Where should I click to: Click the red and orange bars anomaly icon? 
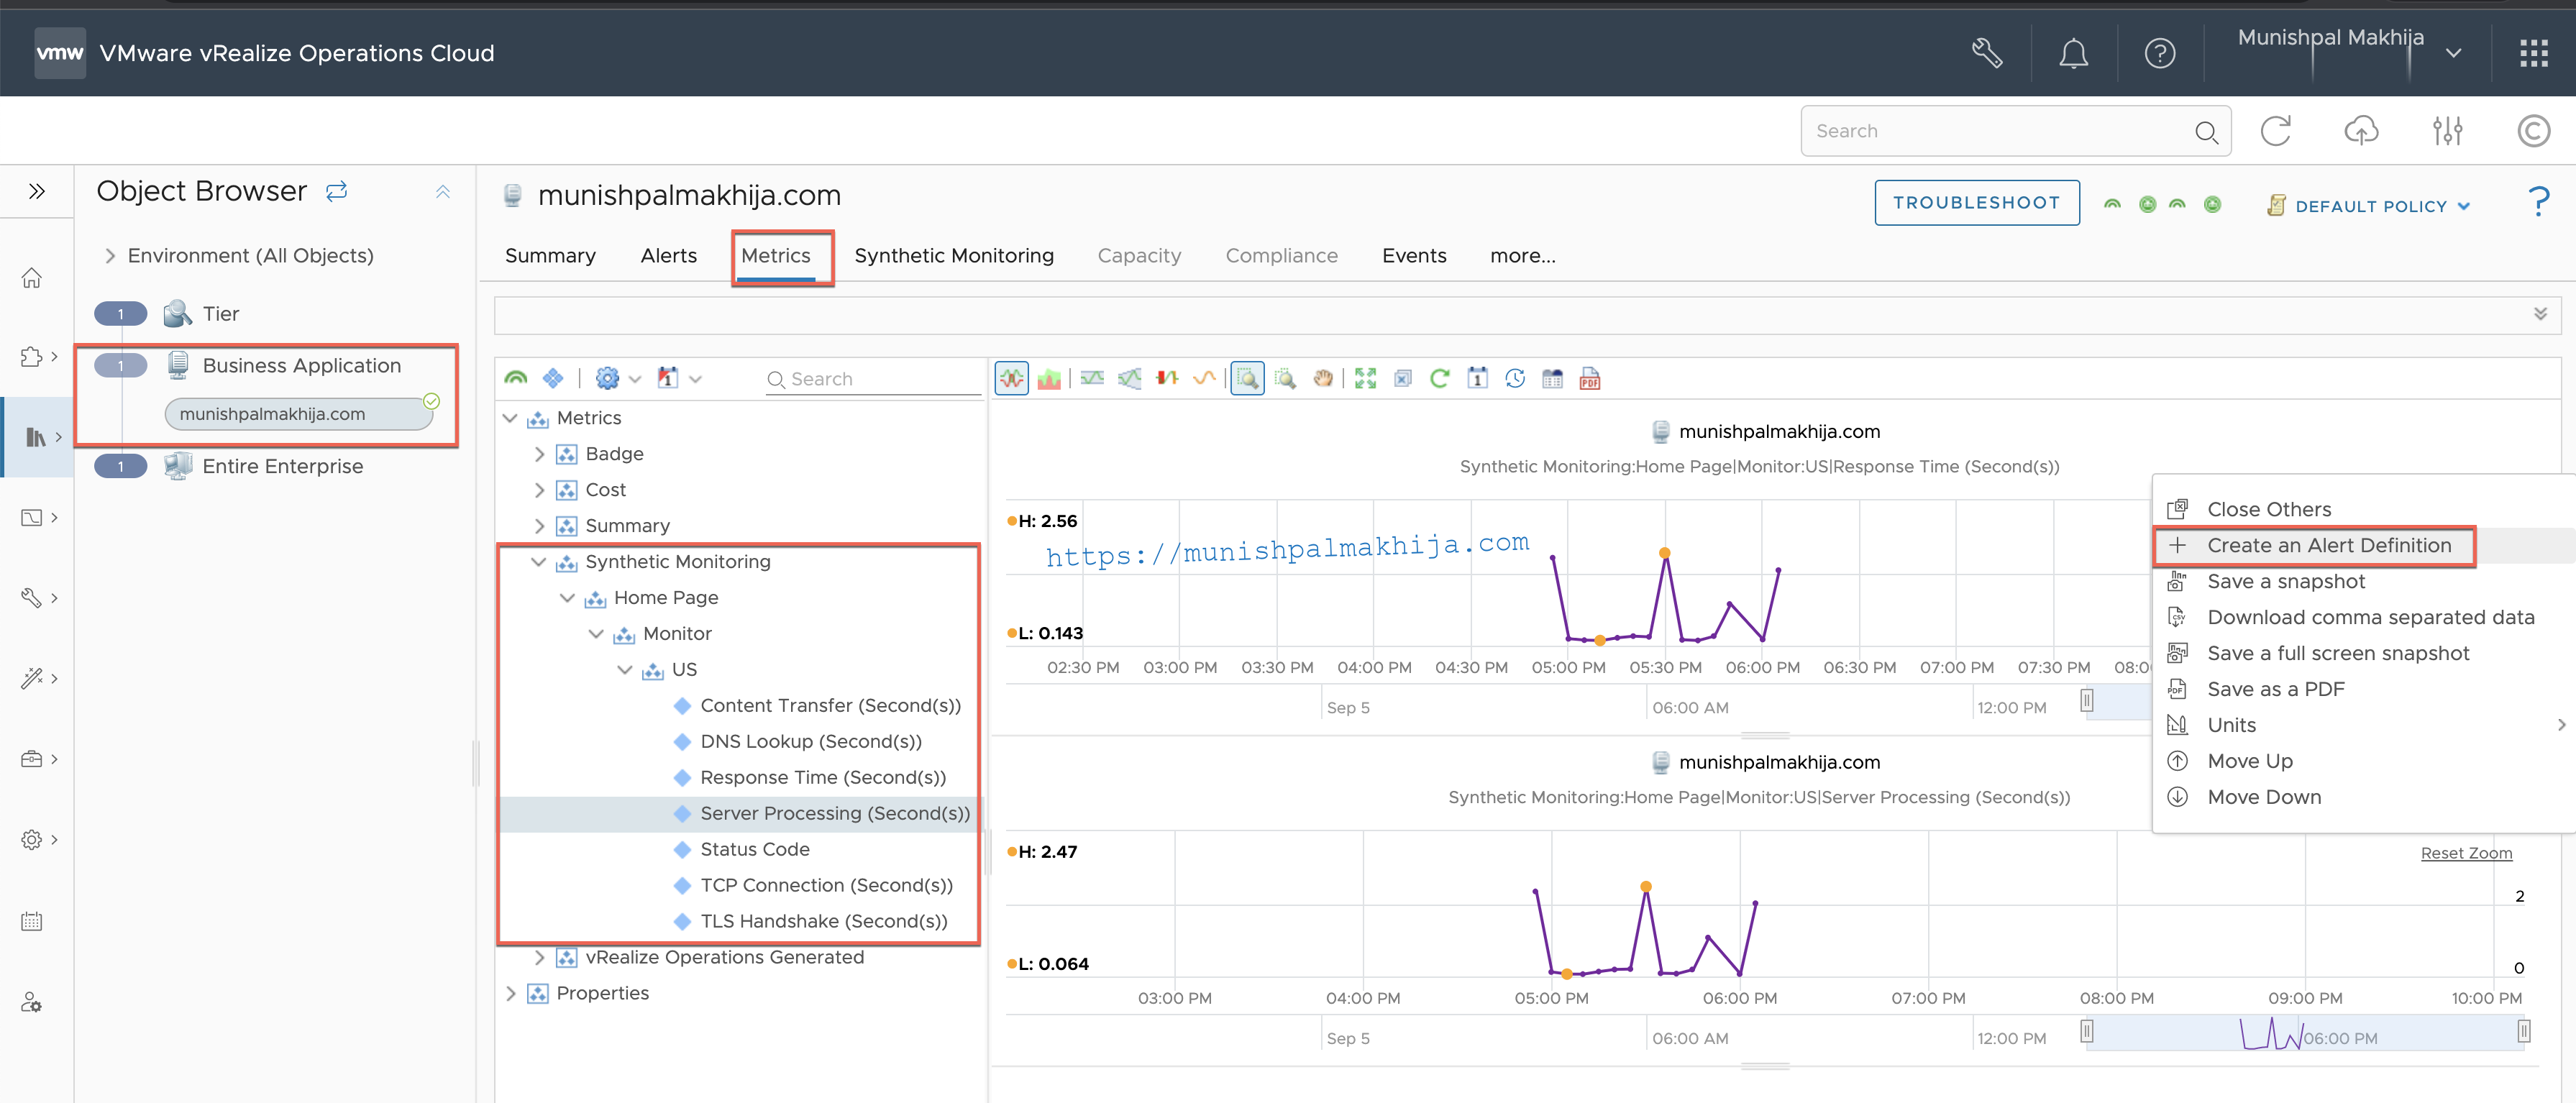pos(1167,379)
